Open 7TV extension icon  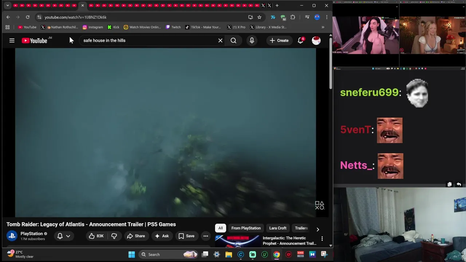click(273, 17)
